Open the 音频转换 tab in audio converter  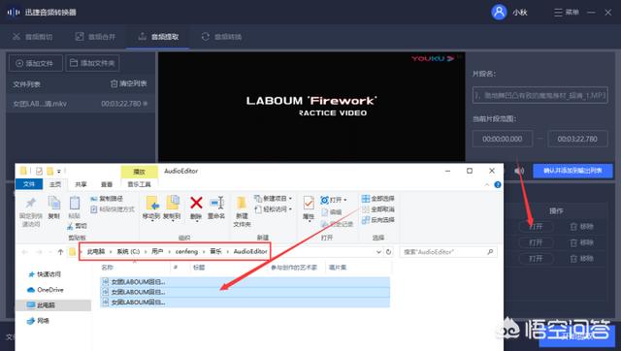pyautogui.click(x=222, y=37)
